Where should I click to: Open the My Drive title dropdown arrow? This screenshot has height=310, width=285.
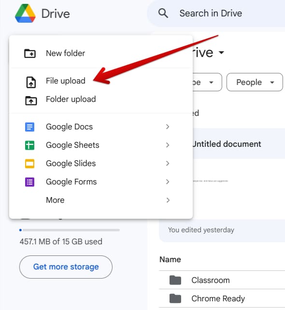(x=221, y=53)
